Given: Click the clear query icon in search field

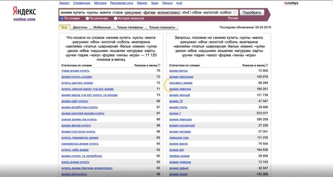Looking at the screenshot, I should (235, 12).
